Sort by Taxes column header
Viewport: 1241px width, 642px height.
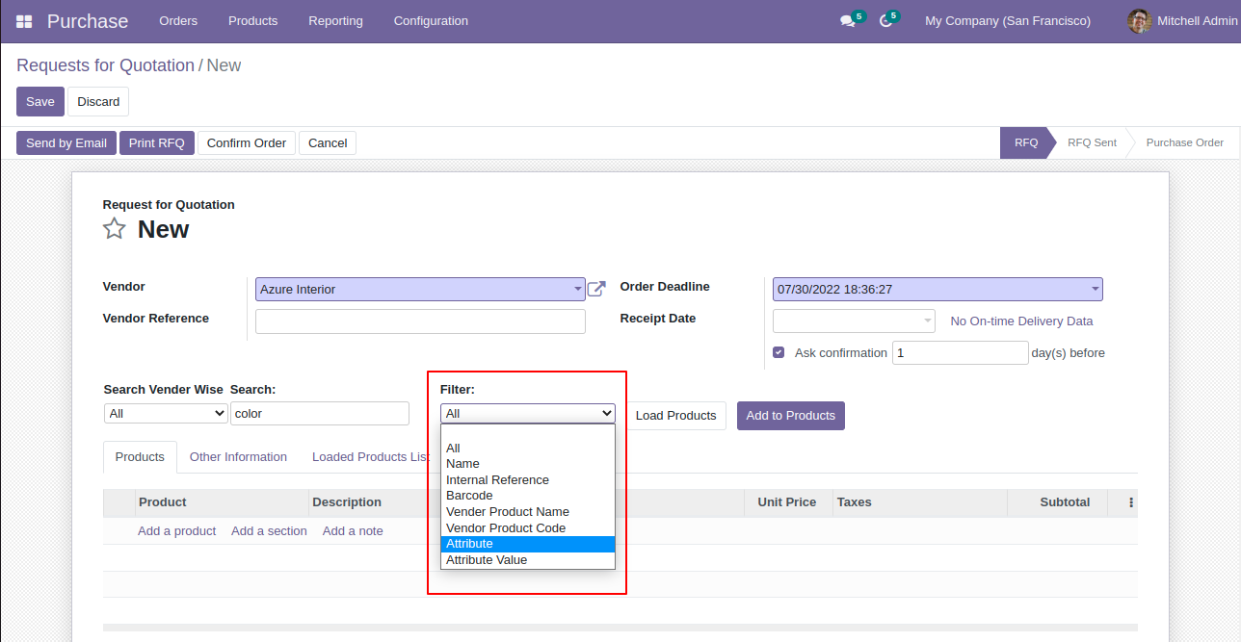919,502
